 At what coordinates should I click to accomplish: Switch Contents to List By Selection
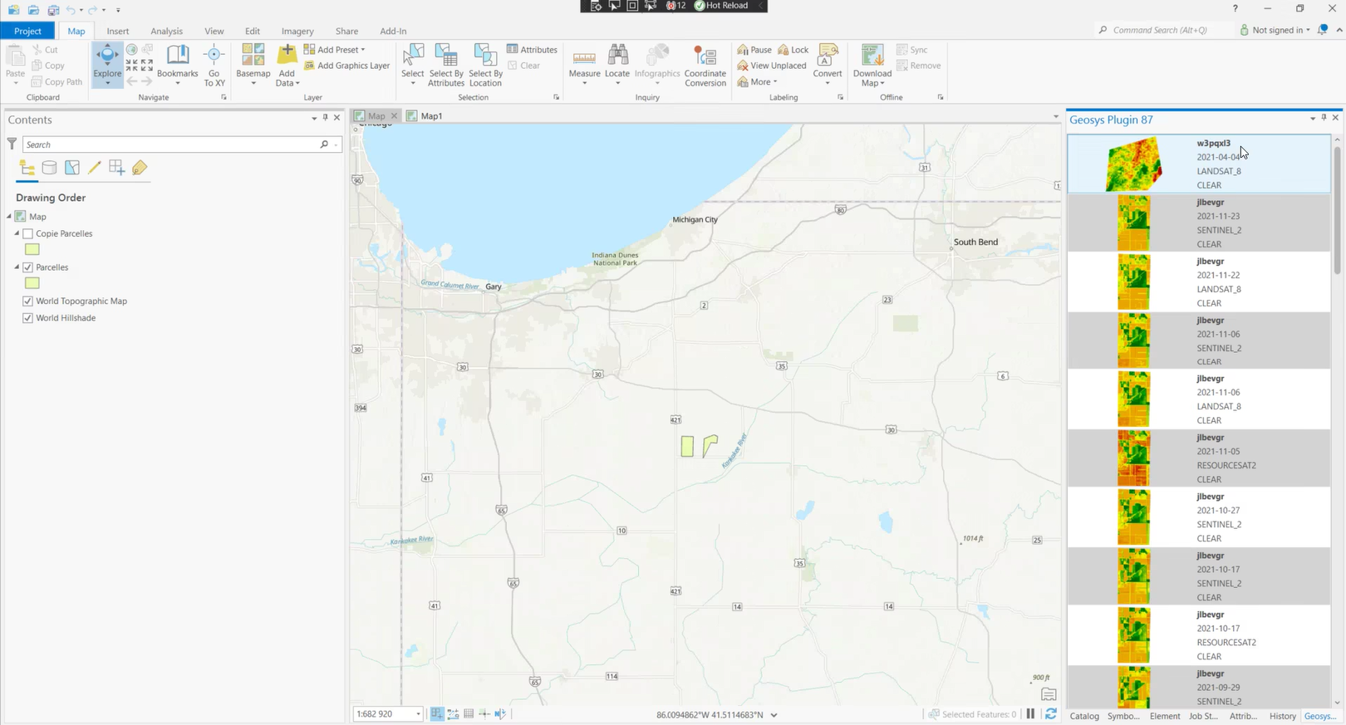pos(72,168)
